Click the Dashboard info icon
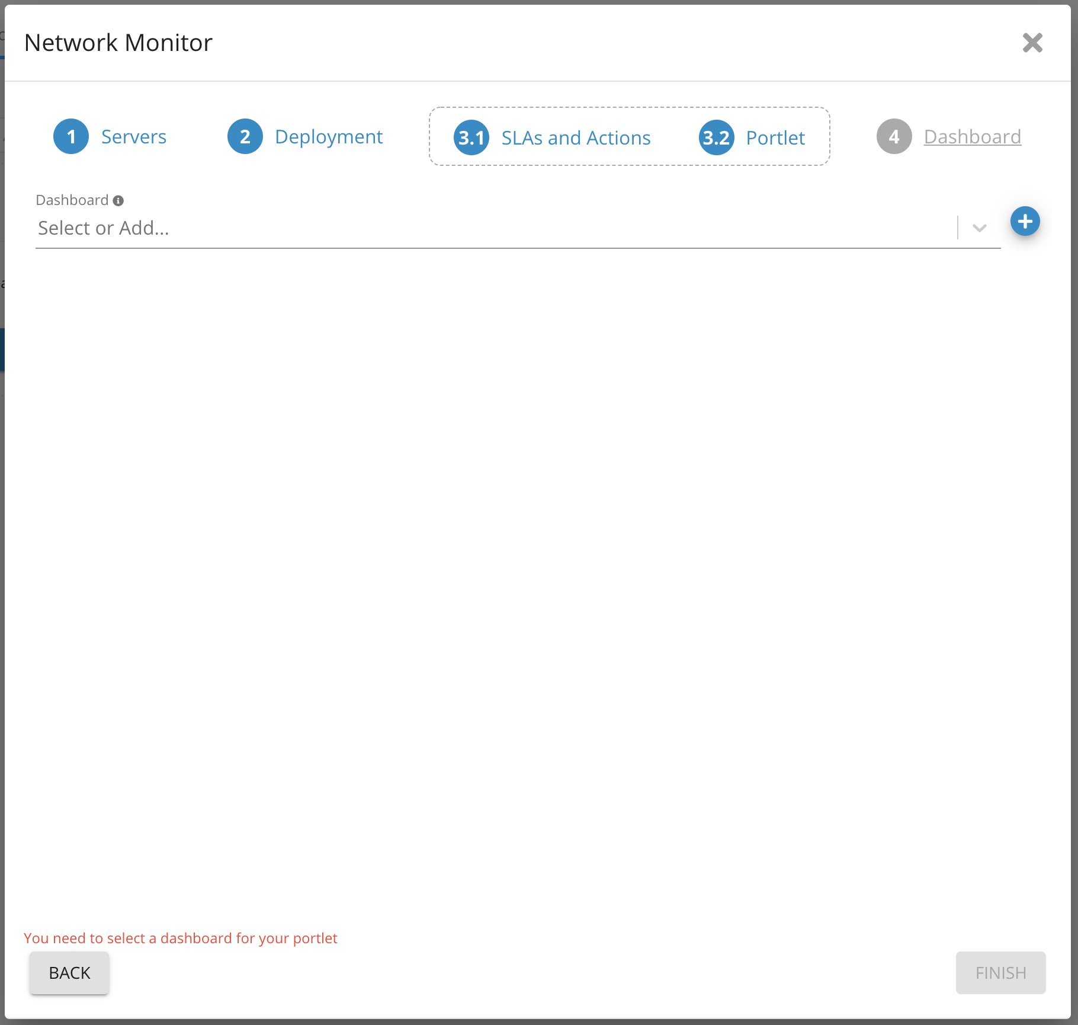This screenshot has width=1078, height=1025. point(118,201)
